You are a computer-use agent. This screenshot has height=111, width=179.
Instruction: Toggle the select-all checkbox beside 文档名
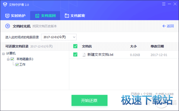point(75,46)
